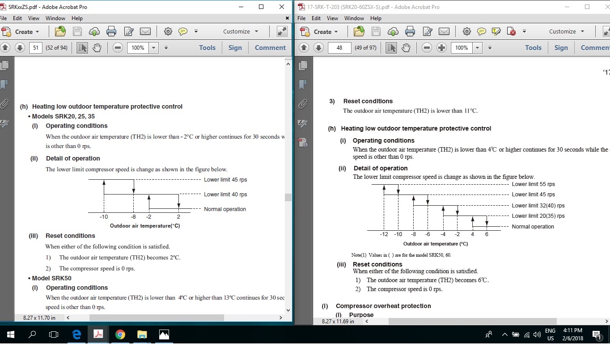Image resolution: width=610 pixels, height=347 pixels.
Task: Open Microsoft Edge from taskbar
Action: click(x=76, y=334)
